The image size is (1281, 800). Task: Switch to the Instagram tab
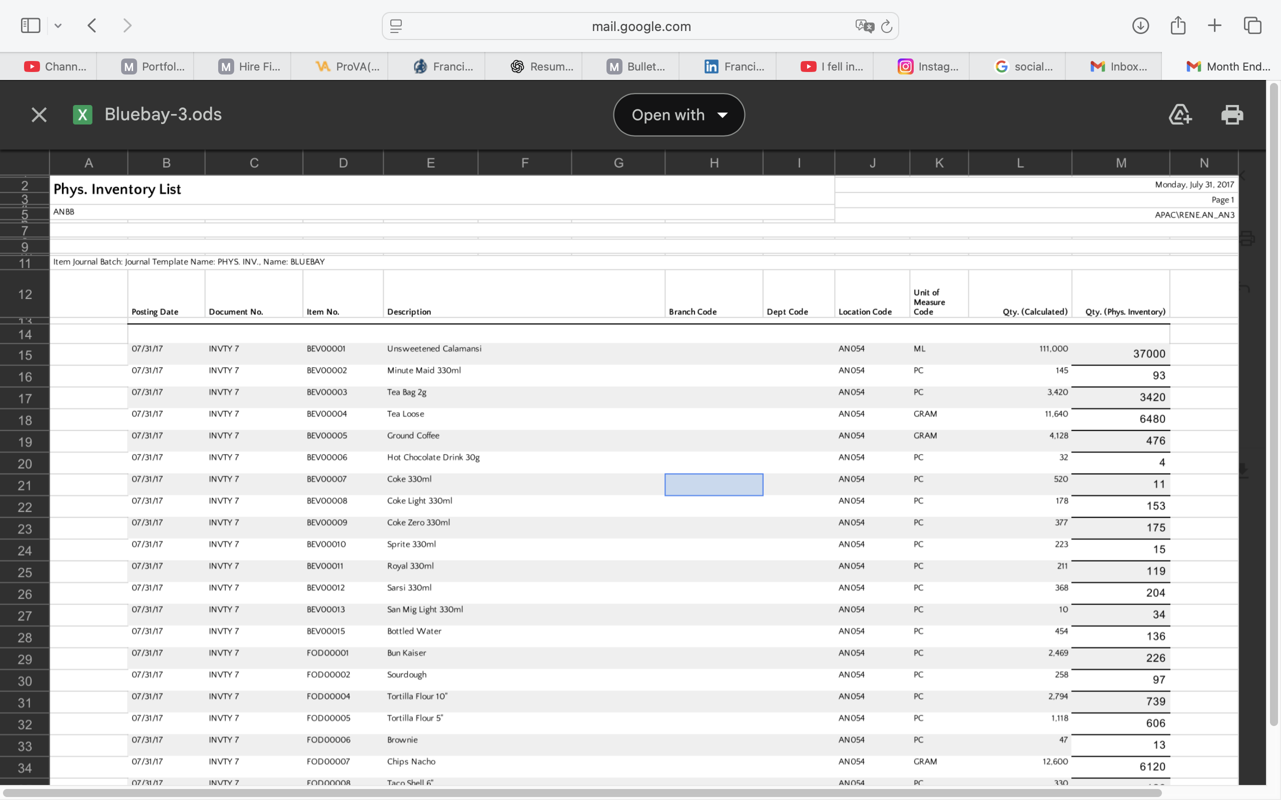point(928,66)
